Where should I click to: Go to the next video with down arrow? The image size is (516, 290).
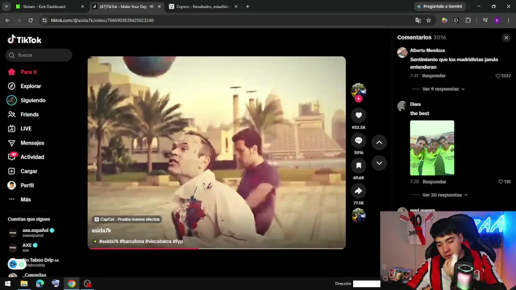click(379, 163)
